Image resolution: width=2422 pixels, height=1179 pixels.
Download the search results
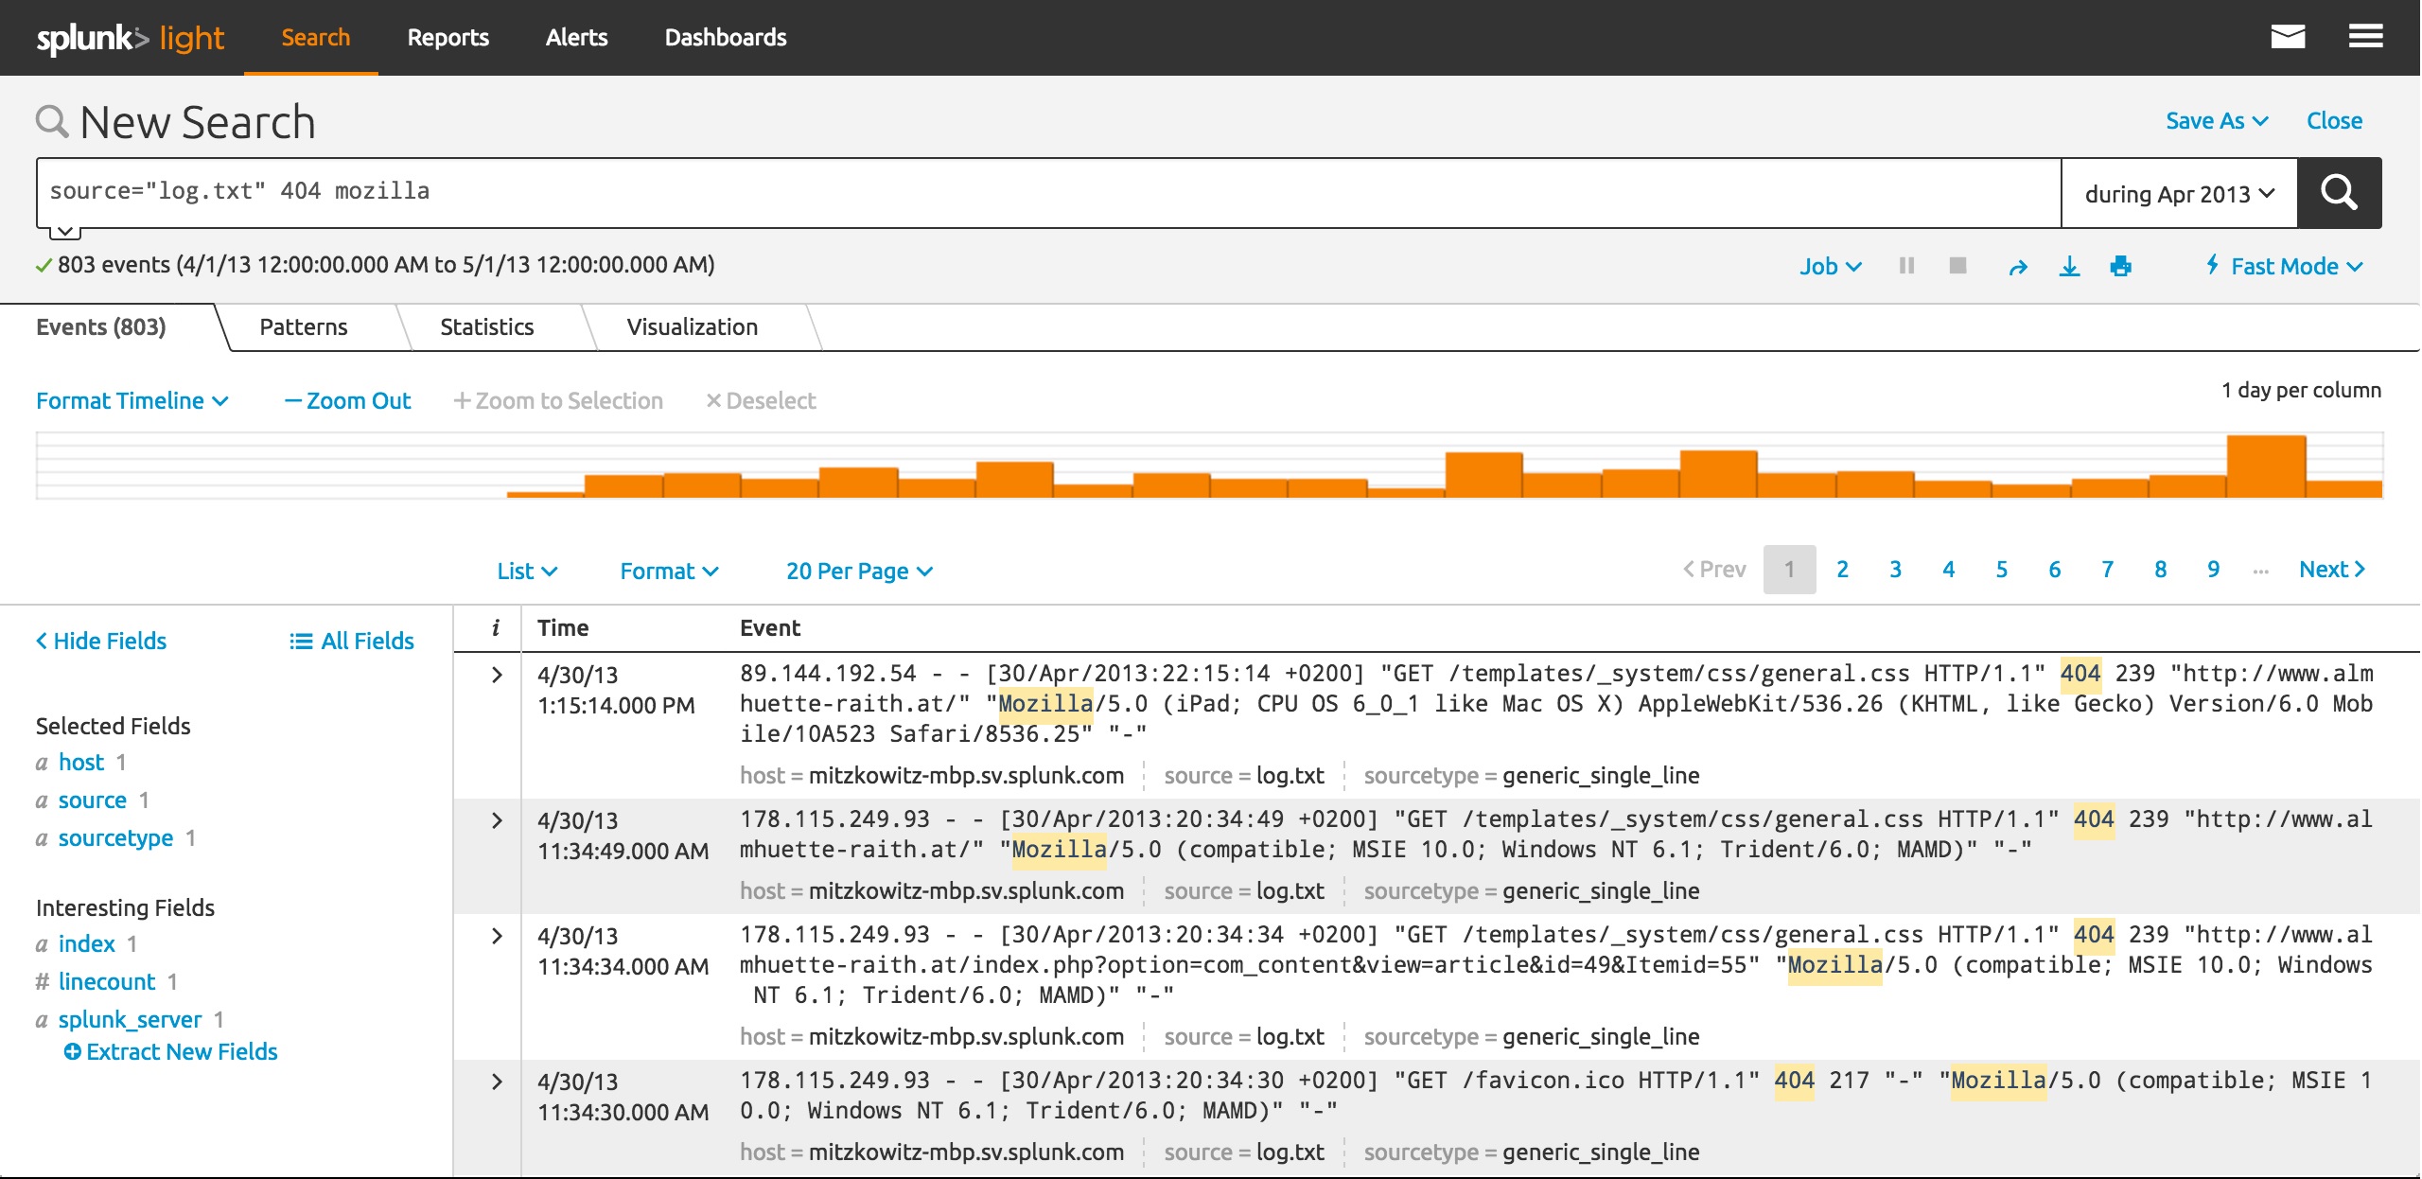2071,266
